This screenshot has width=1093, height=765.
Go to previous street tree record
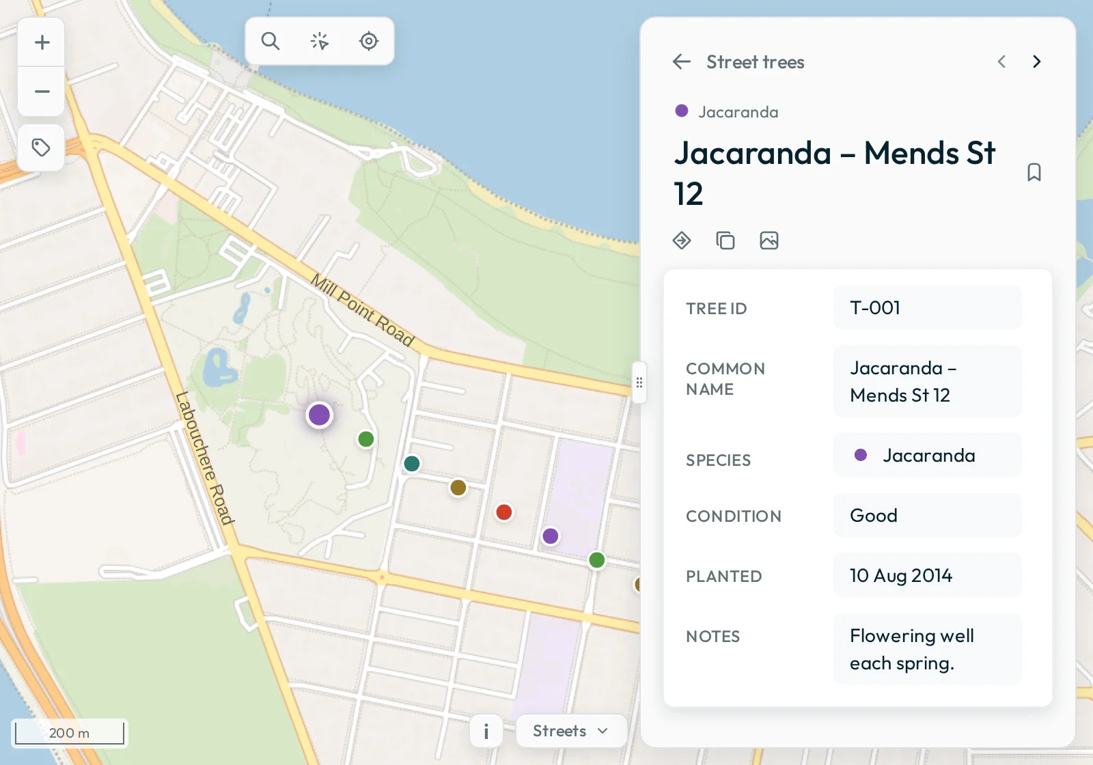(1001, 61)
